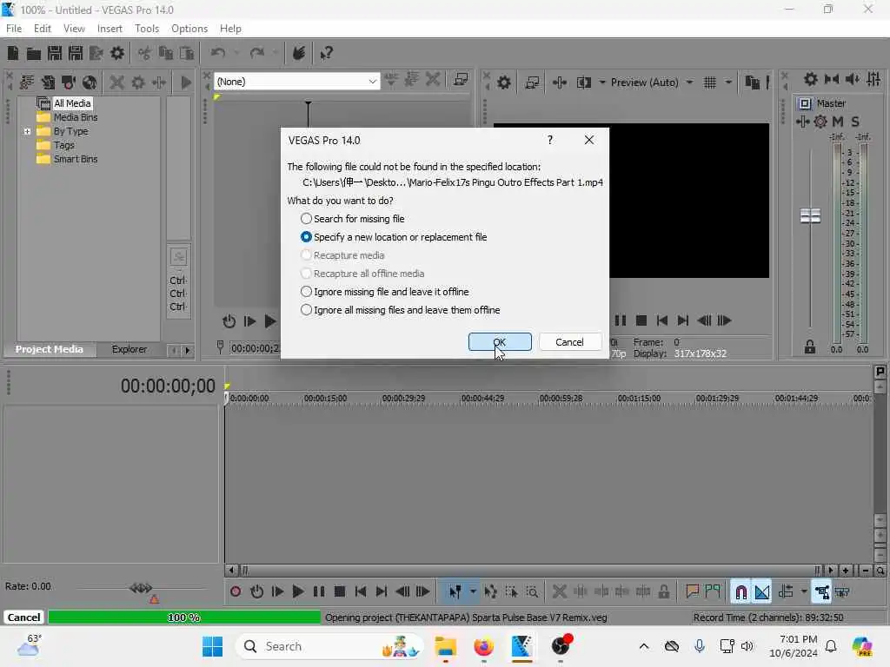Click the dialog's question mark help button
Image resolution: width=890 pixels, height=667 pixels.
549,140
